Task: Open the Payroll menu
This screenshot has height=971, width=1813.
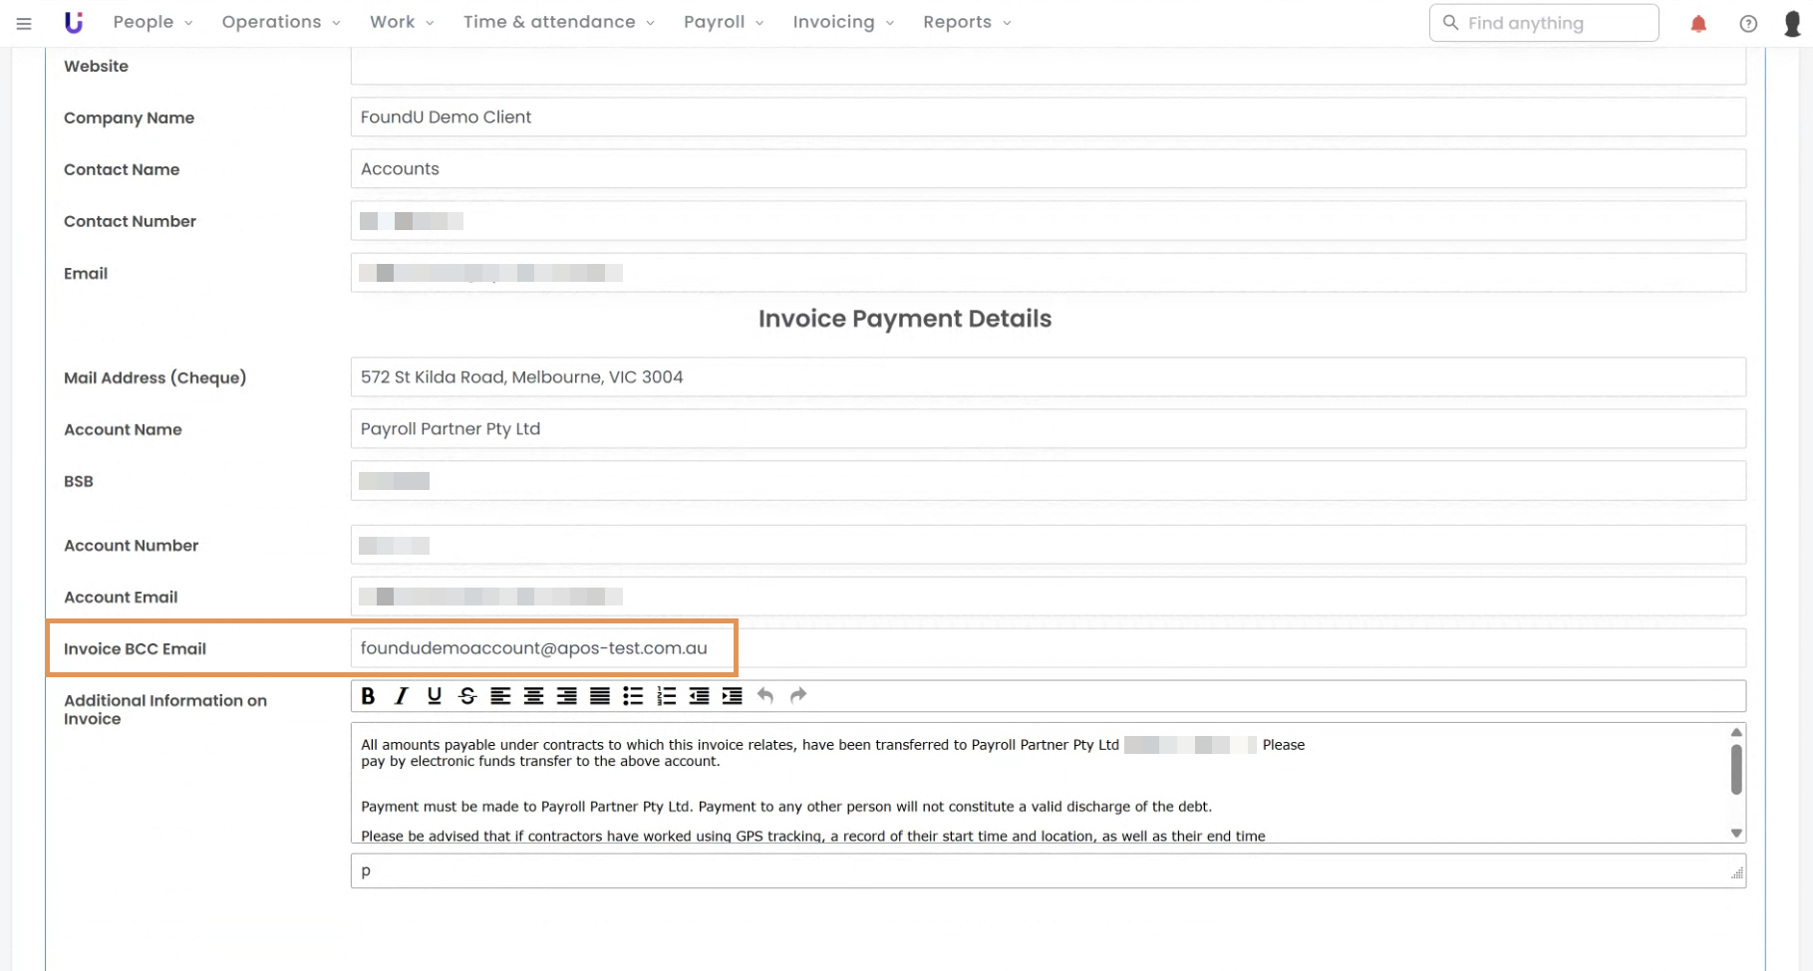Action: (x=723, y=22)
